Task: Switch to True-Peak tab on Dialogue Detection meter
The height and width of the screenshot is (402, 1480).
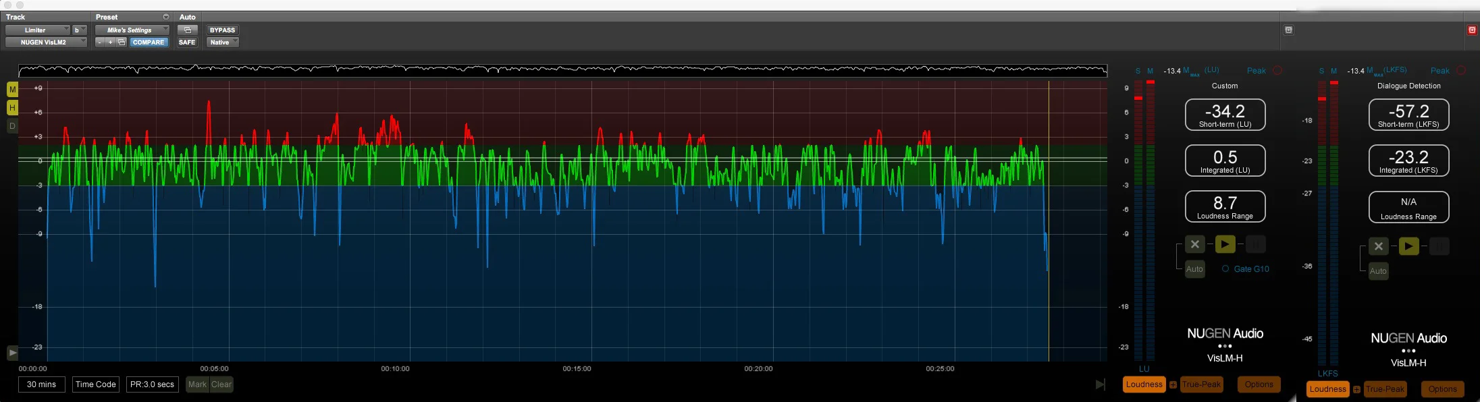Action: pyautogui.click(x=1385, y=389)
